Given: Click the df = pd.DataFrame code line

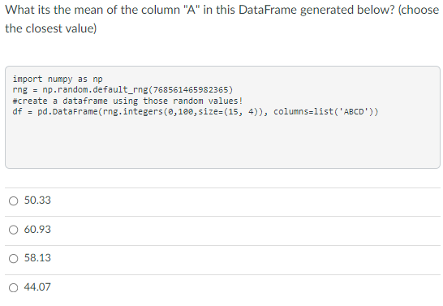Looking at the screenshot, I should coord(196,112).
